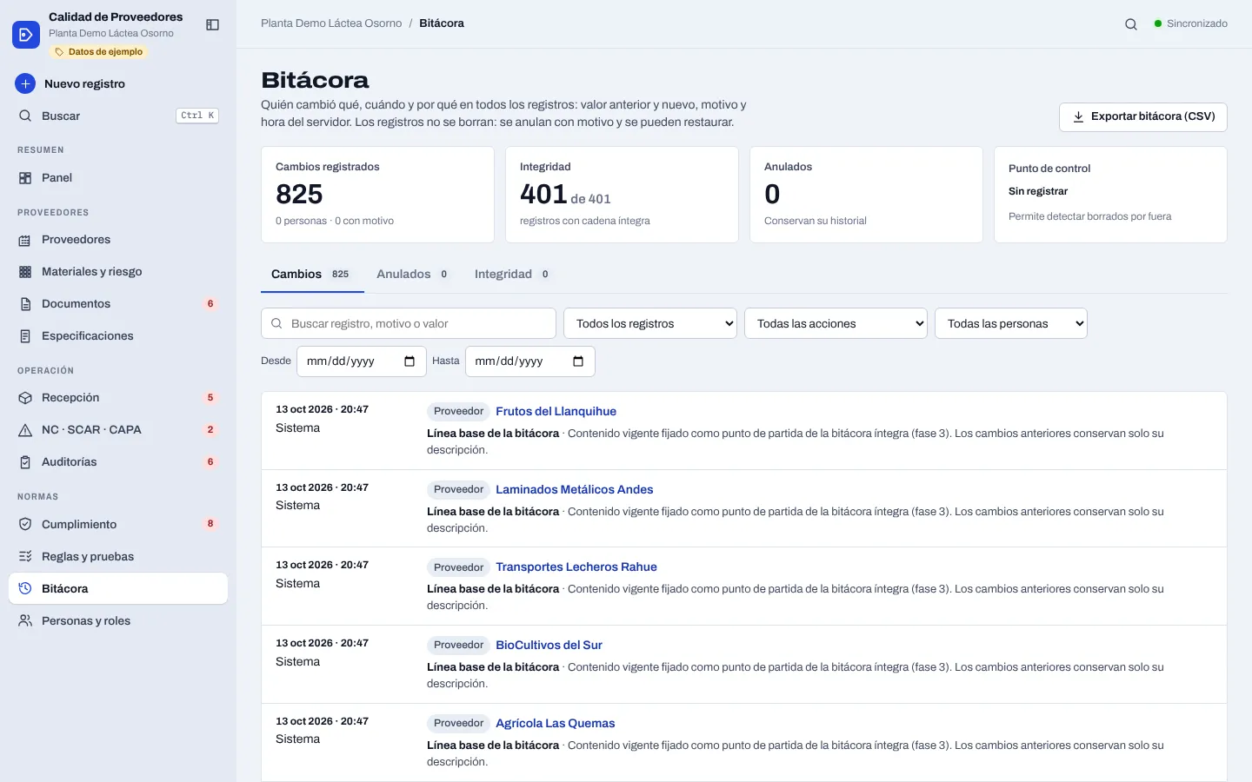Click the Hasta date input field

click(530, 361)
